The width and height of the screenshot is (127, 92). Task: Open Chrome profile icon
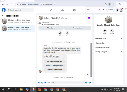click(120, 4)
